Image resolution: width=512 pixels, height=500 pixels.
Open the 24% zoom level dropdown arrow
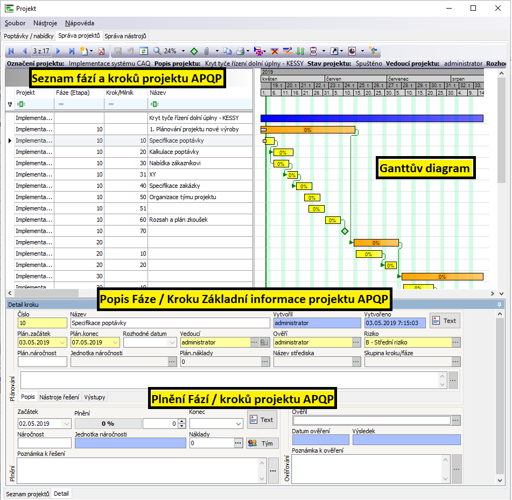183,51
